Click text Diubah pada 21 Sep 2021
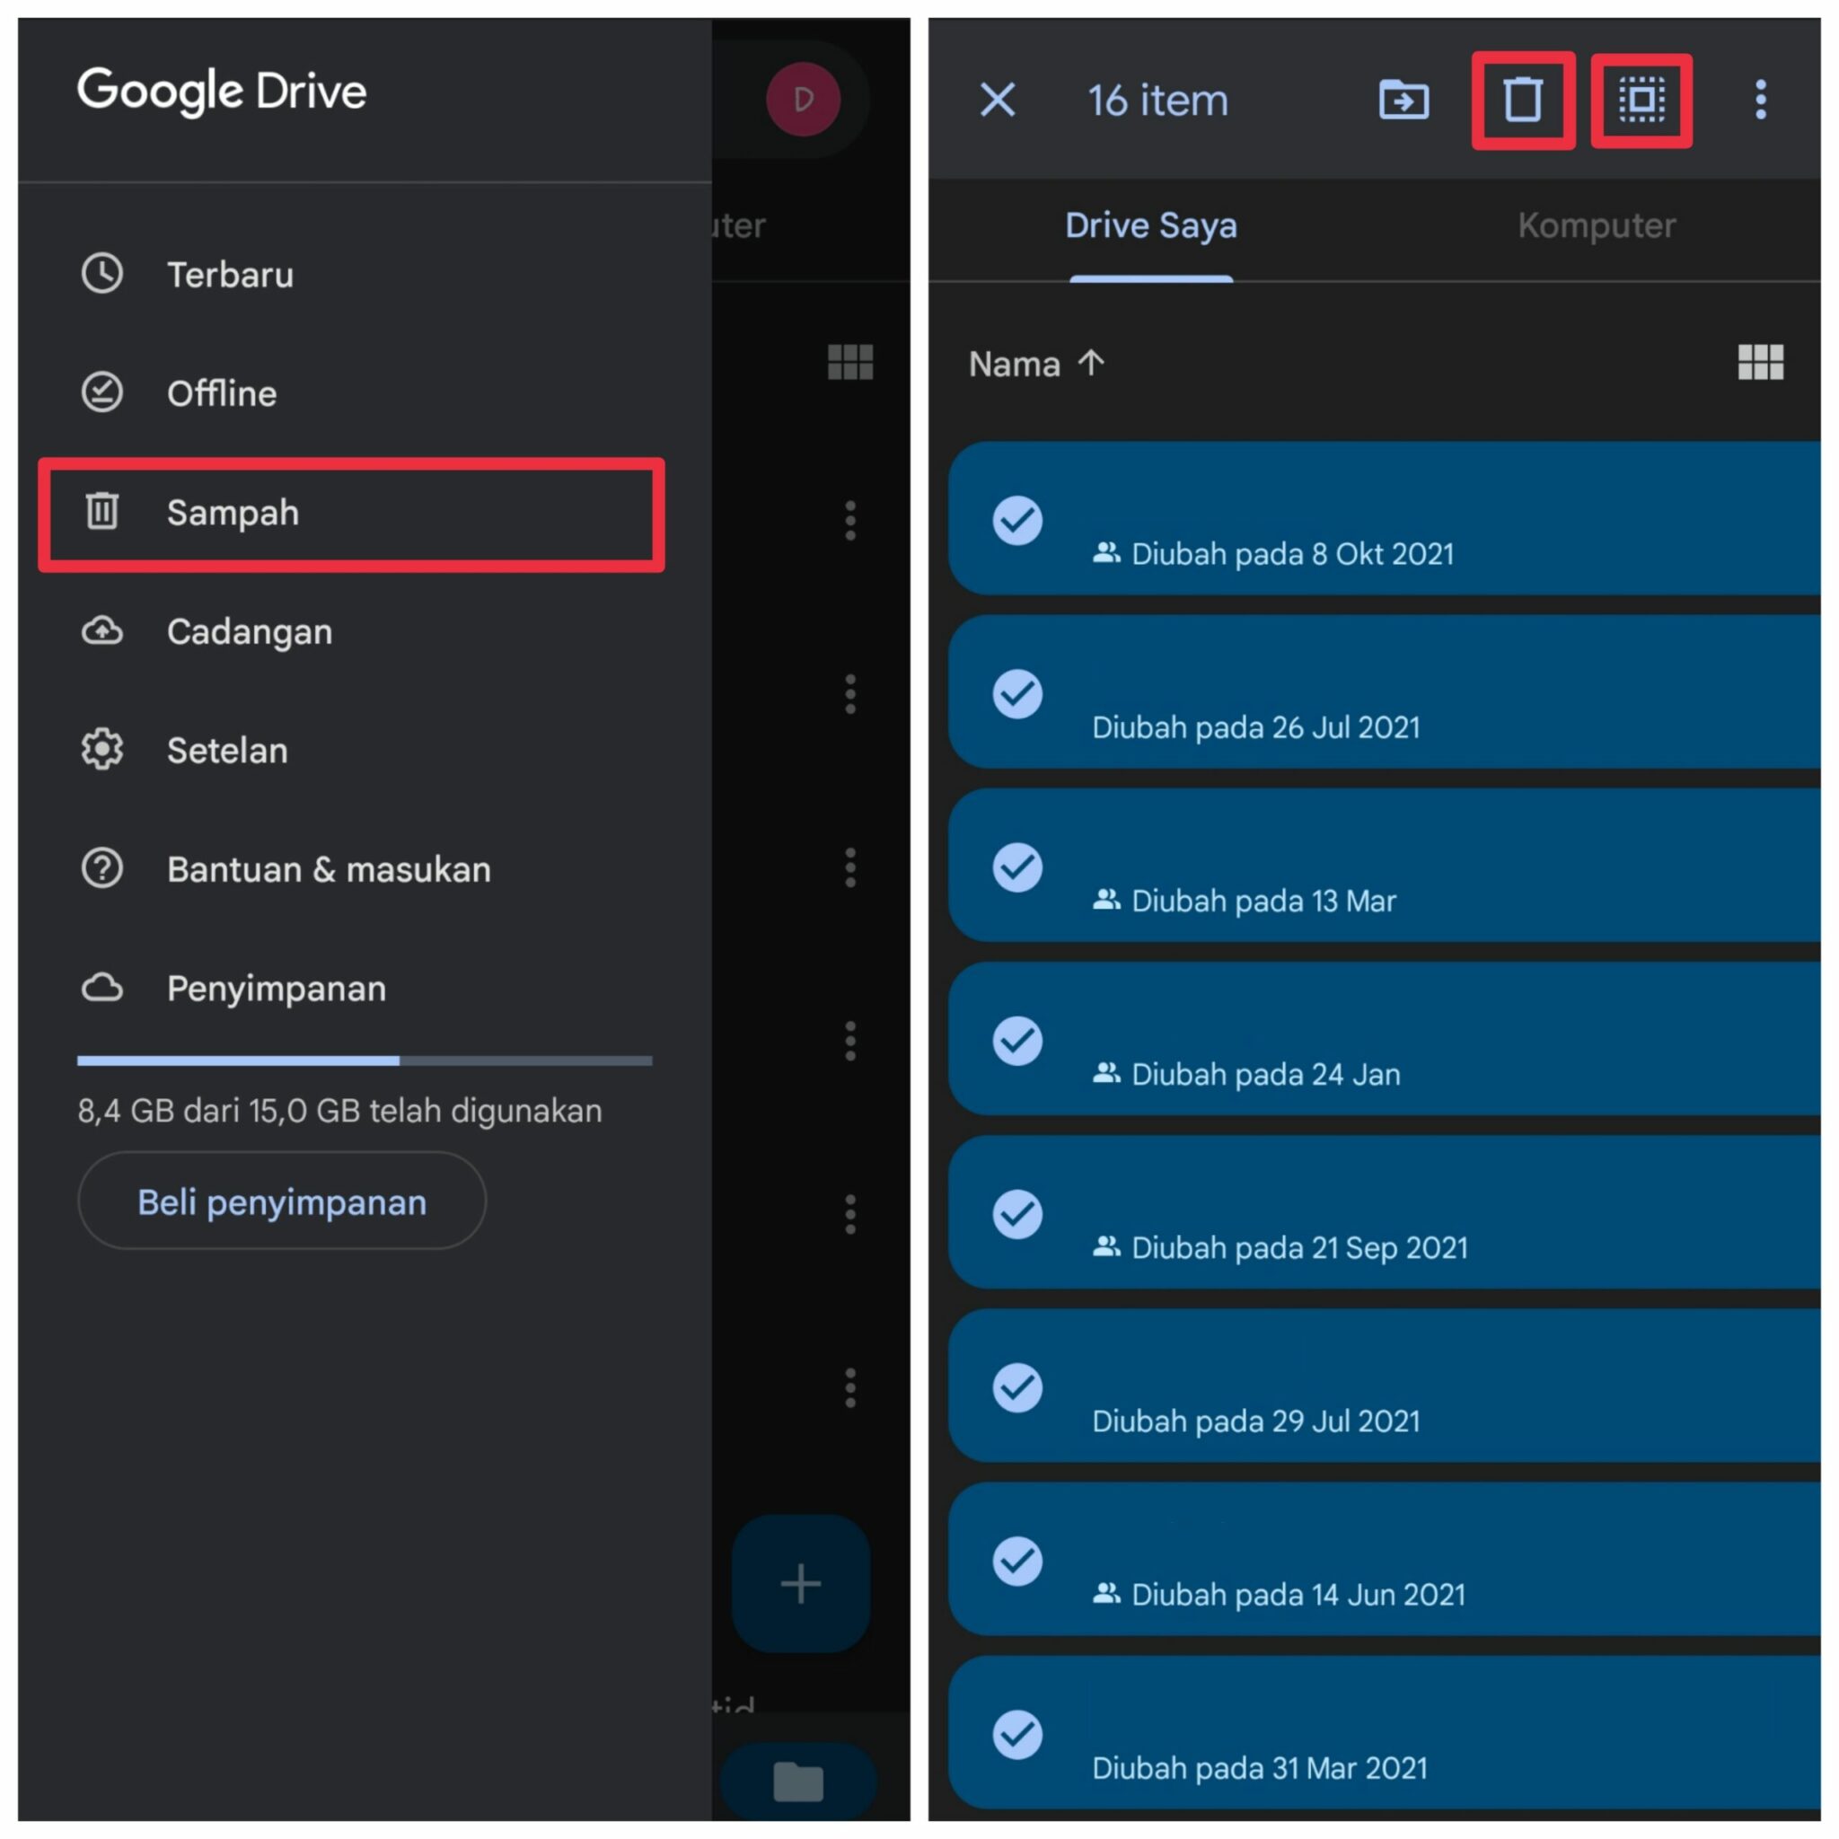Screen dimensions: 1839x1839 (1299, 1248)
